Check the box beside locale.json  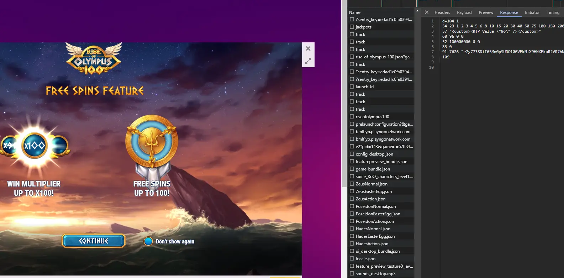(352, 258)
